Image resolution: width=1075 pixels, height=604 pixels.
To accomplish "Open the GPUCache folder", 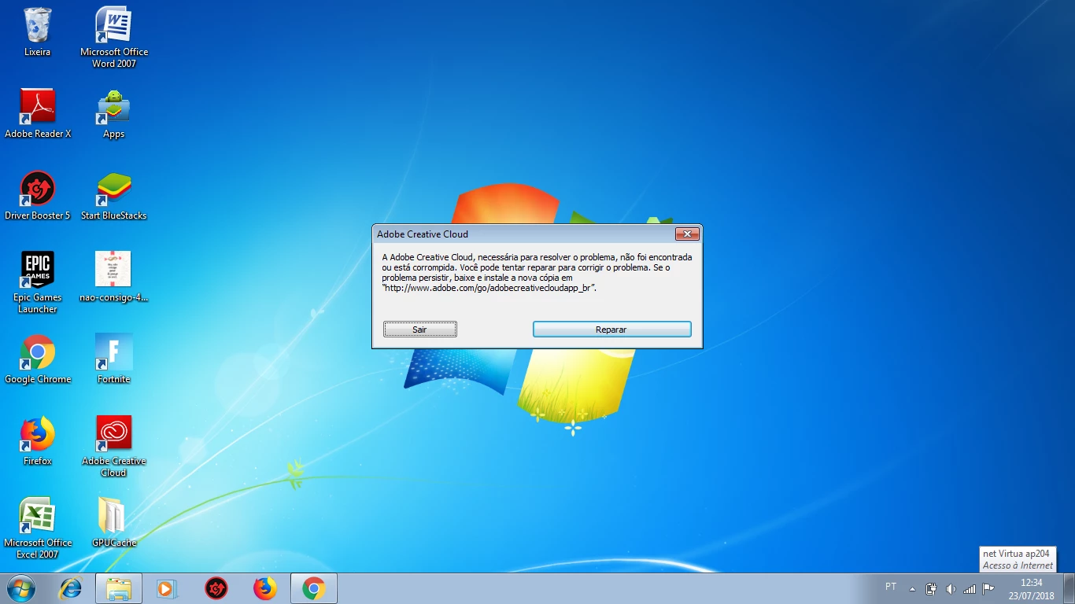I will pos(114,523).
